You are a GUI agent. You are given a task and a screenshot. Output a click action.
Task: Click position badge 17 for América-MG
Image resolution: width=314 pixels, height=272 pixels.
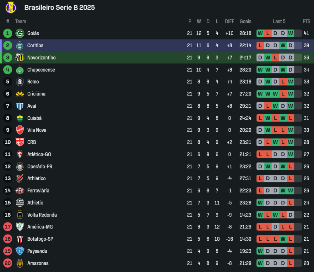coord(8,227)
